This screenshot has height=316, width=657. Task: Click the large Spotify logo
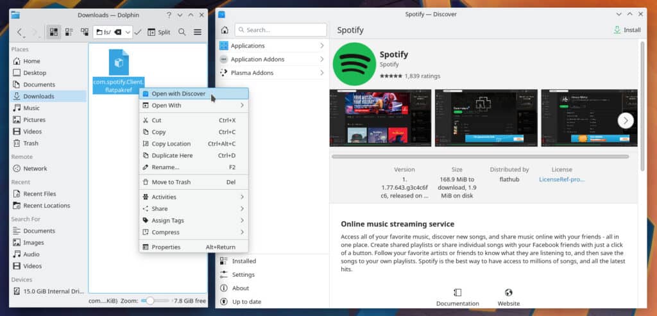[354, 64]
